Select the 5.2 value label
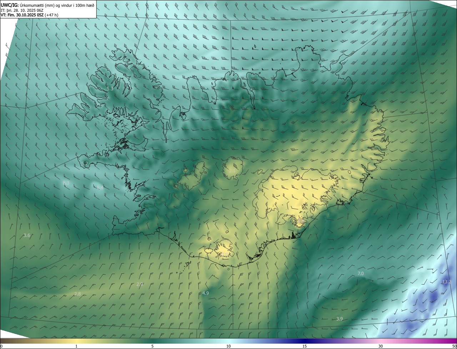Image resolution: width=457 pixels, height=349 pixels. pyautogui.click(x=85, y=164)
